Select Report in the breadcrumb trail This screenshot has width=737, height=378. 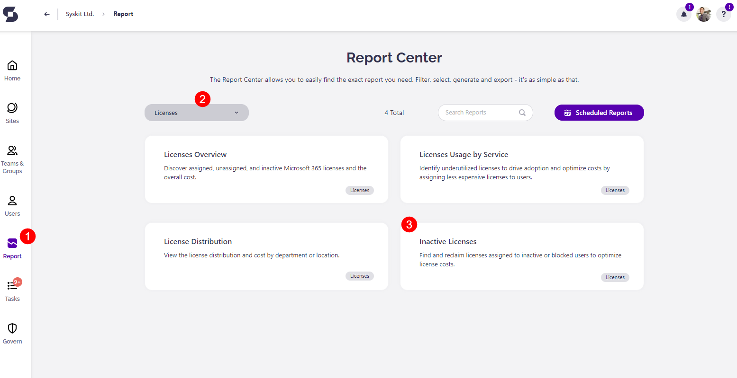click(123, 14)
